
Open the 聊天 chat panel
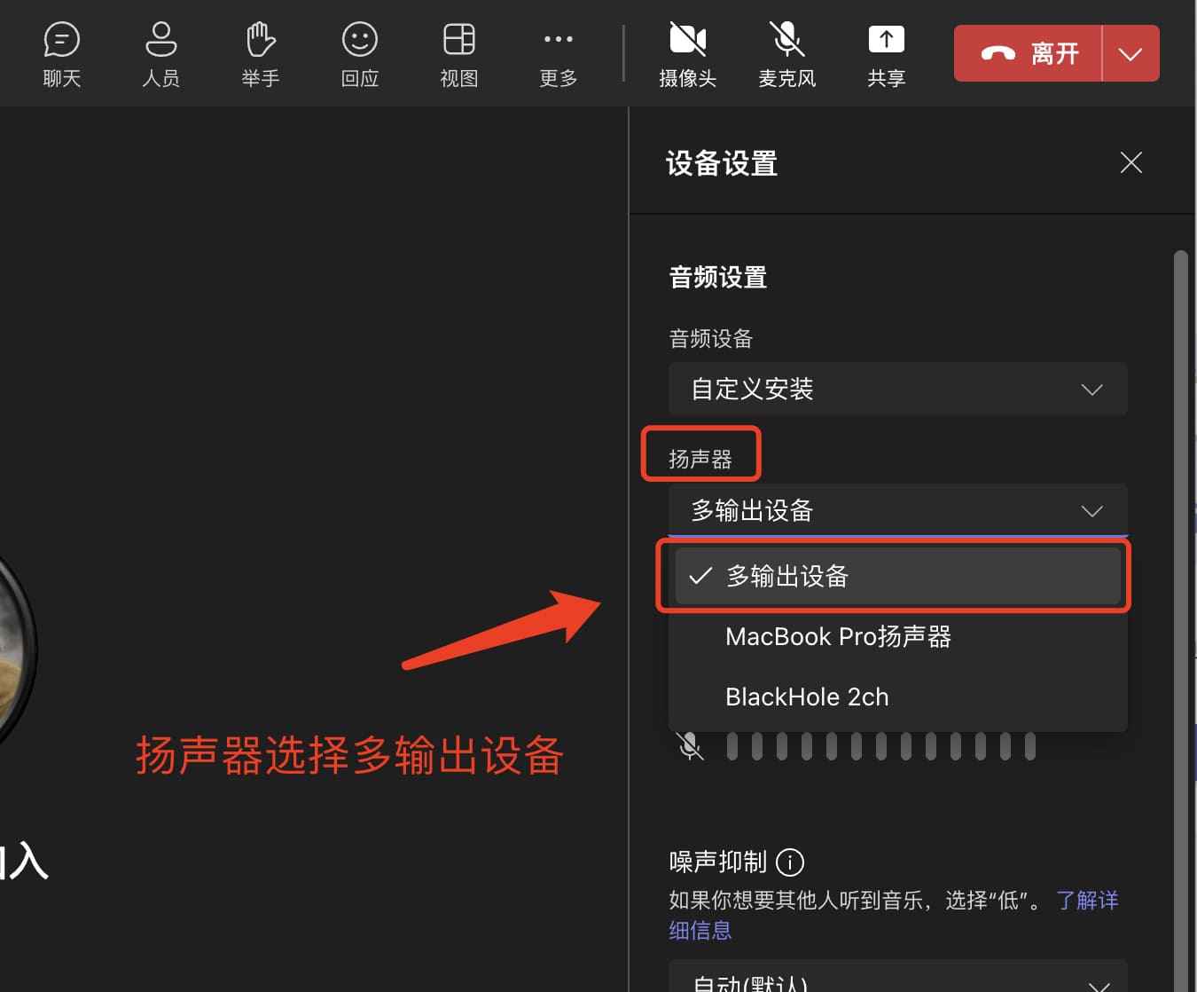62,54
